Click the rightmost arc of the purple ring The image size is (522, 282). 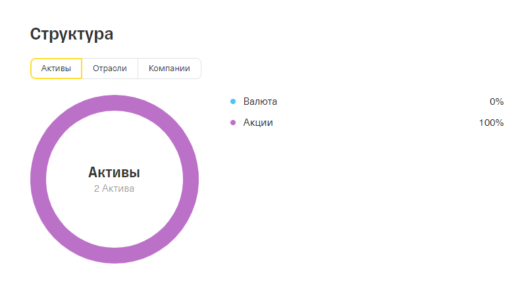(x=191, y=179)
